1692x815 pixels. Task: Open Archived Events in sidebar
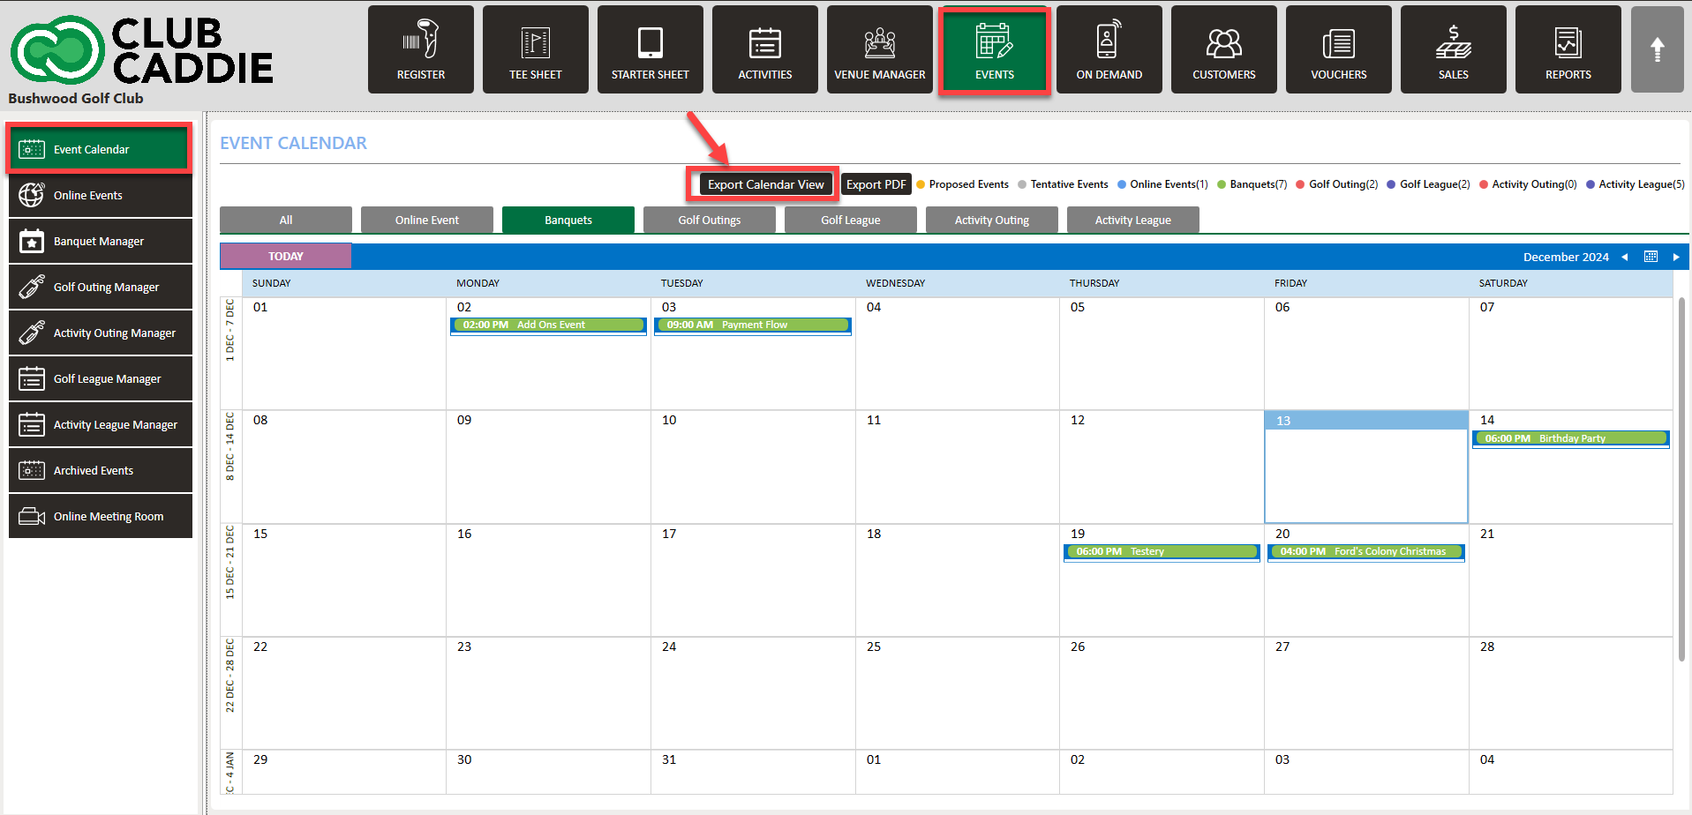click(101, 470)
